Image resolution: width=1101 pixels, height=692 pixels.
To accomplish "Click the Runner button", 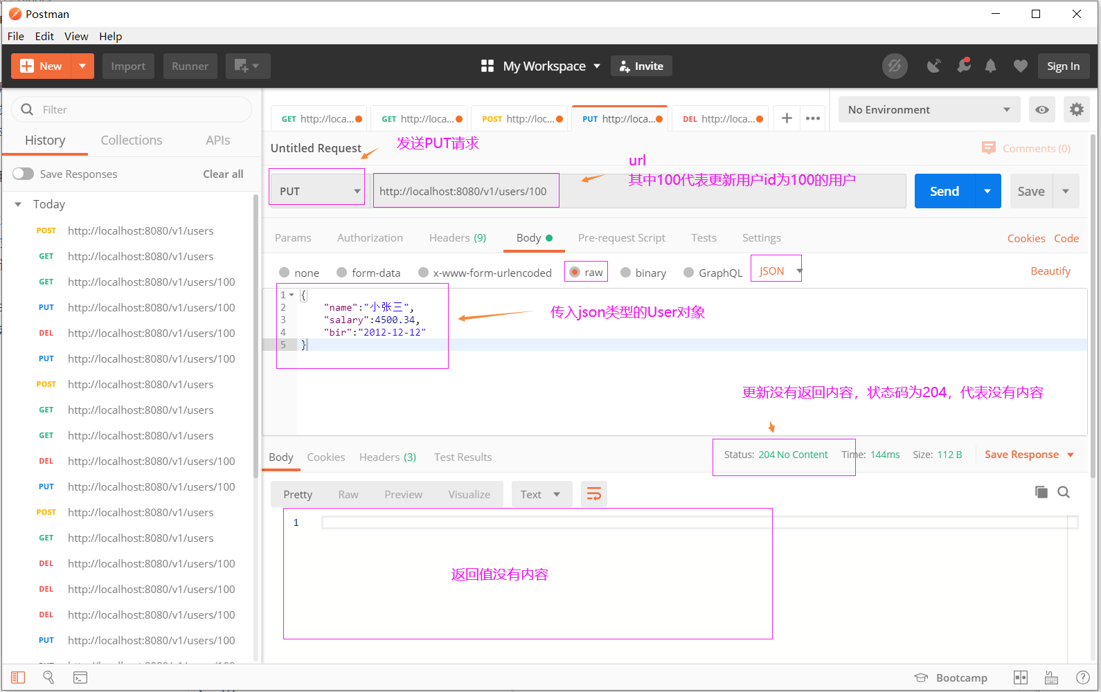I will (190, 66).
